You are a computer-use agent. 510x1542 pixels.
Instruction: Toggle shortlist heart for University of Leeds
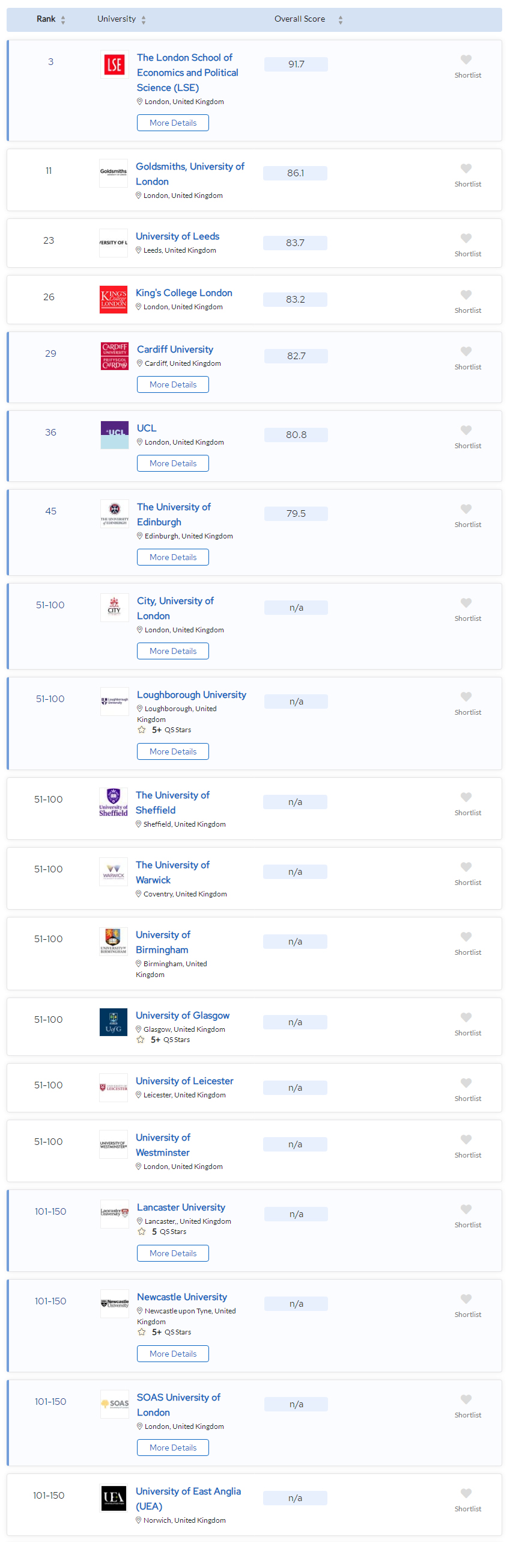pos(466,238)
